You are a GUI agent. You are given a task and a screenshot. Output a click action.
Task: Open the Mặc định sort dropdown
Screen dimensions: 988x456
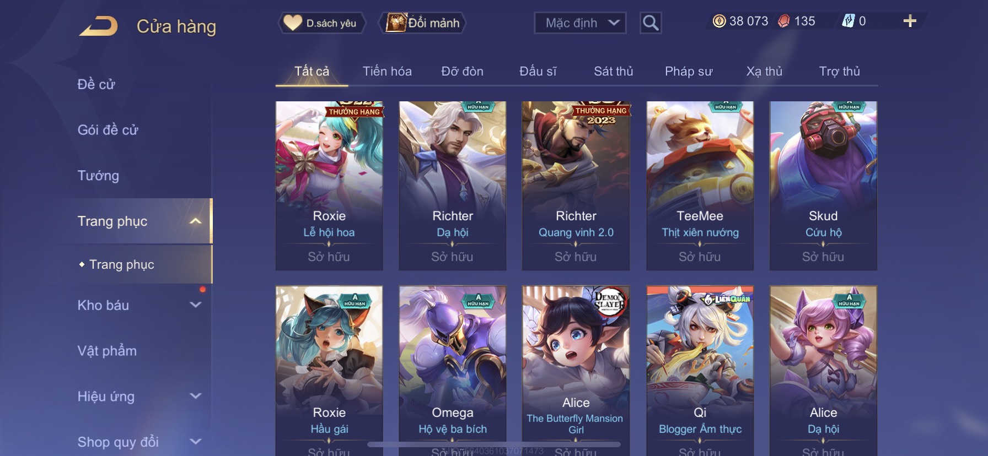click(x=580, y=23)
